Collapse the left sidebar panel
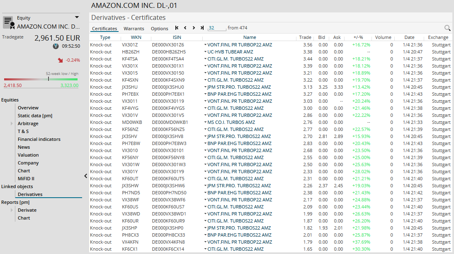 (86, 176)
